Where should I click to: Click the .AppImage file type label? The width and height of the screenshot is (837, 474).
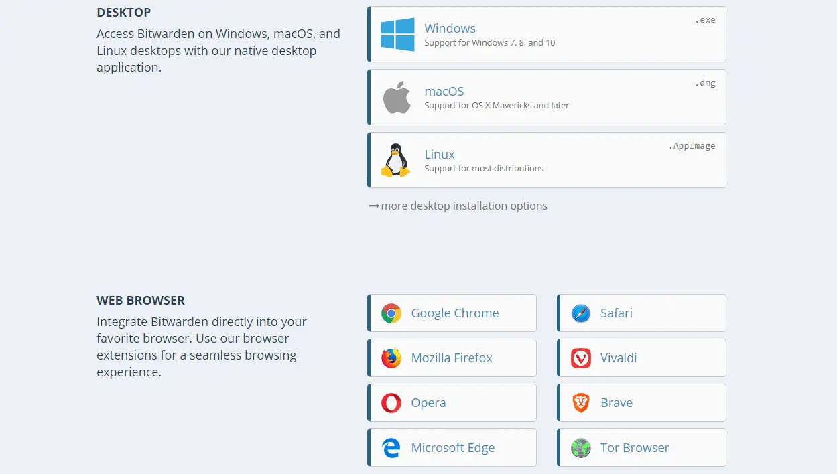click(692, 146)
